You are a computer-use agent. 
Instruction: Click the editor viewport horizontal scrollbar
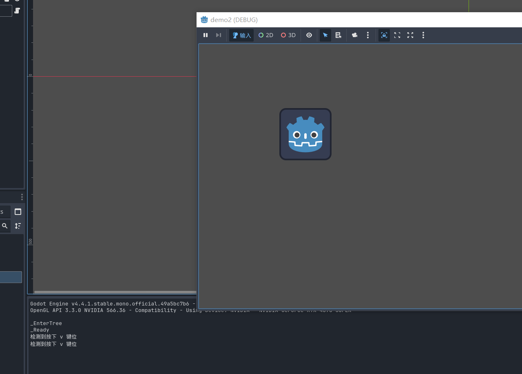pyautogui.click(x=115, y=292)
